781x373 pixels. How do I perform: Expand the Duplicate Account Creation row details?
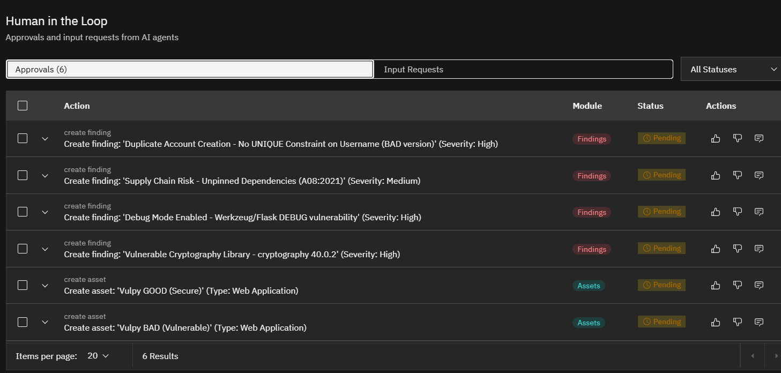coord(45,139)
